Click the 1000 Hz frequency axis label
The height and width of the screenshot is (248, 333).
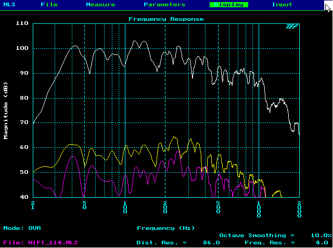point(259,210)
